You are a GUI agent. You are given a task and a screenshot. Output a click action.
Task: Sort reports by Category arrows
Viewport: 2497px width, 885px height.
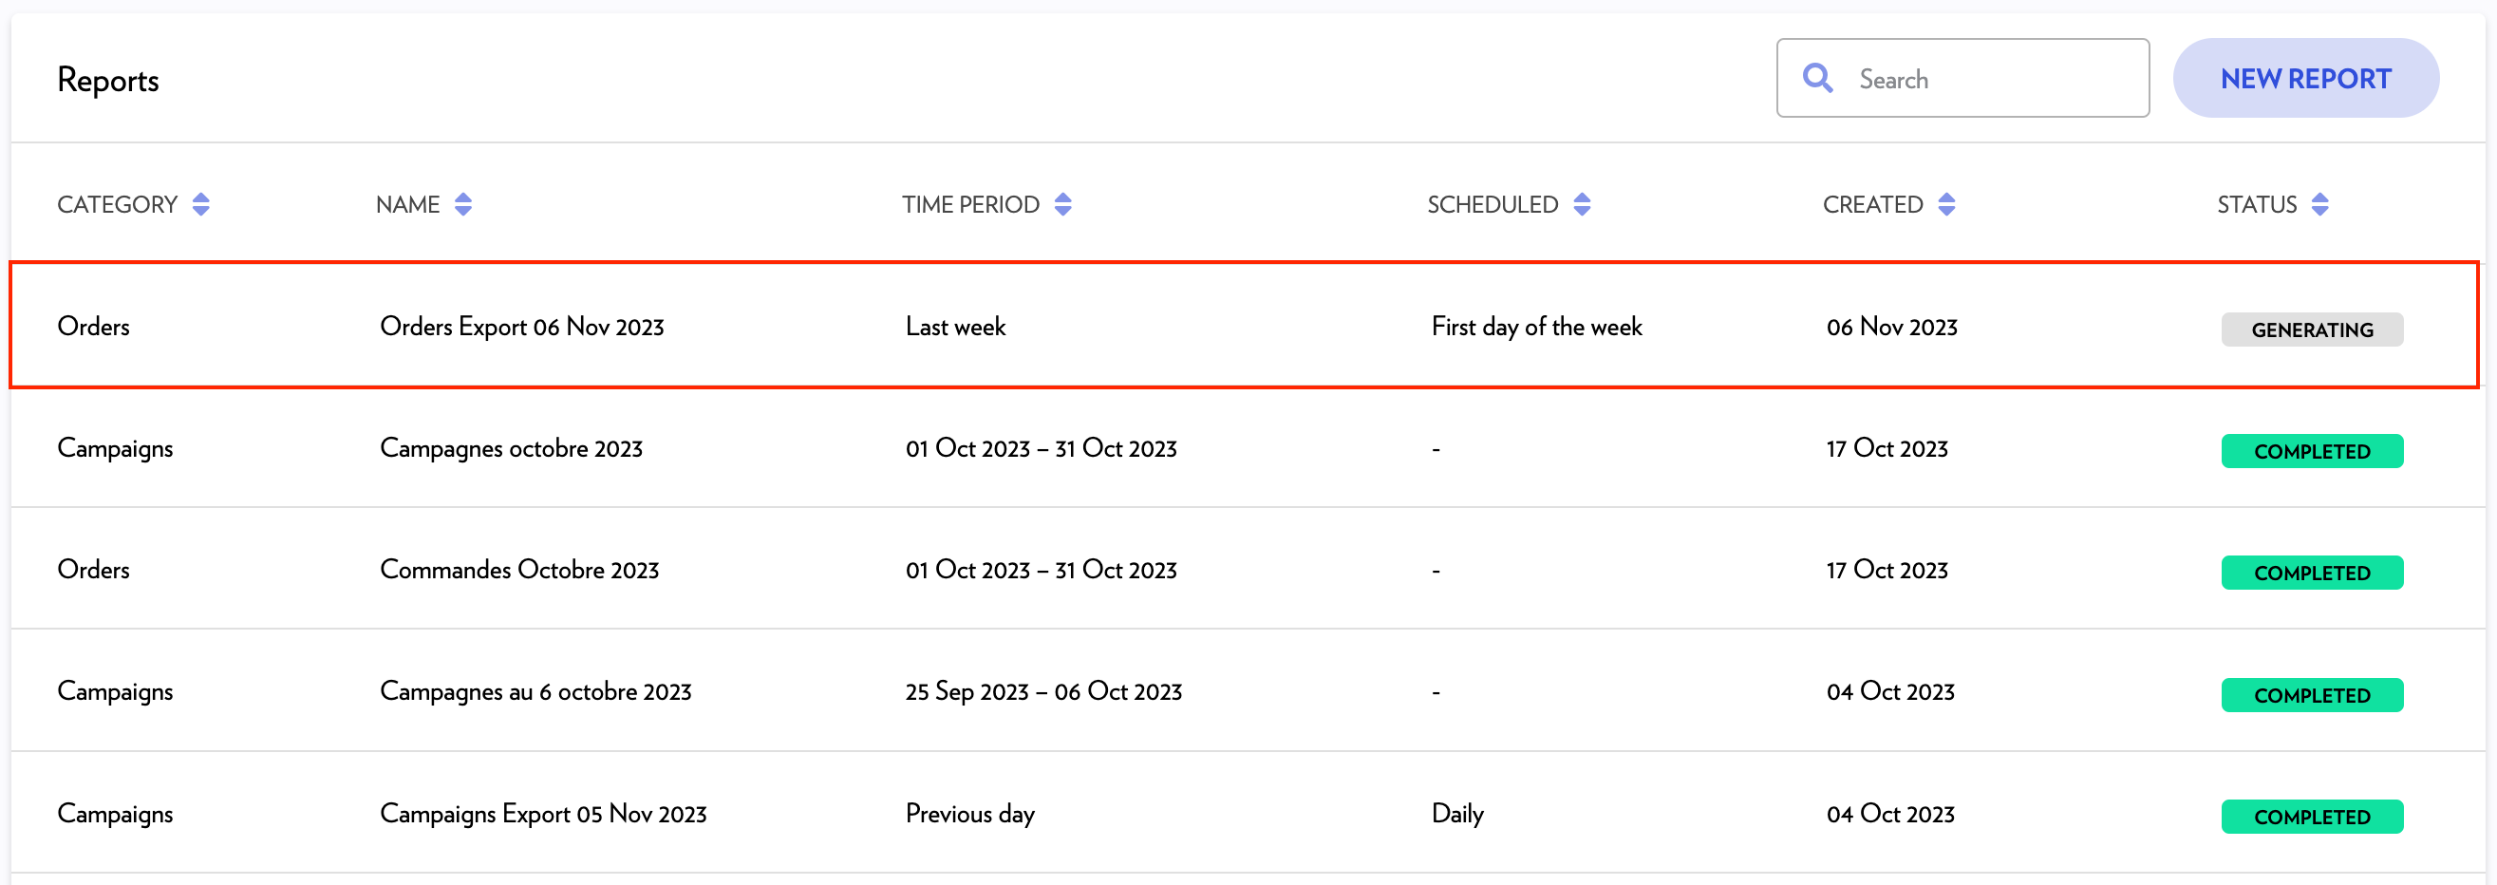pos(200,204)
